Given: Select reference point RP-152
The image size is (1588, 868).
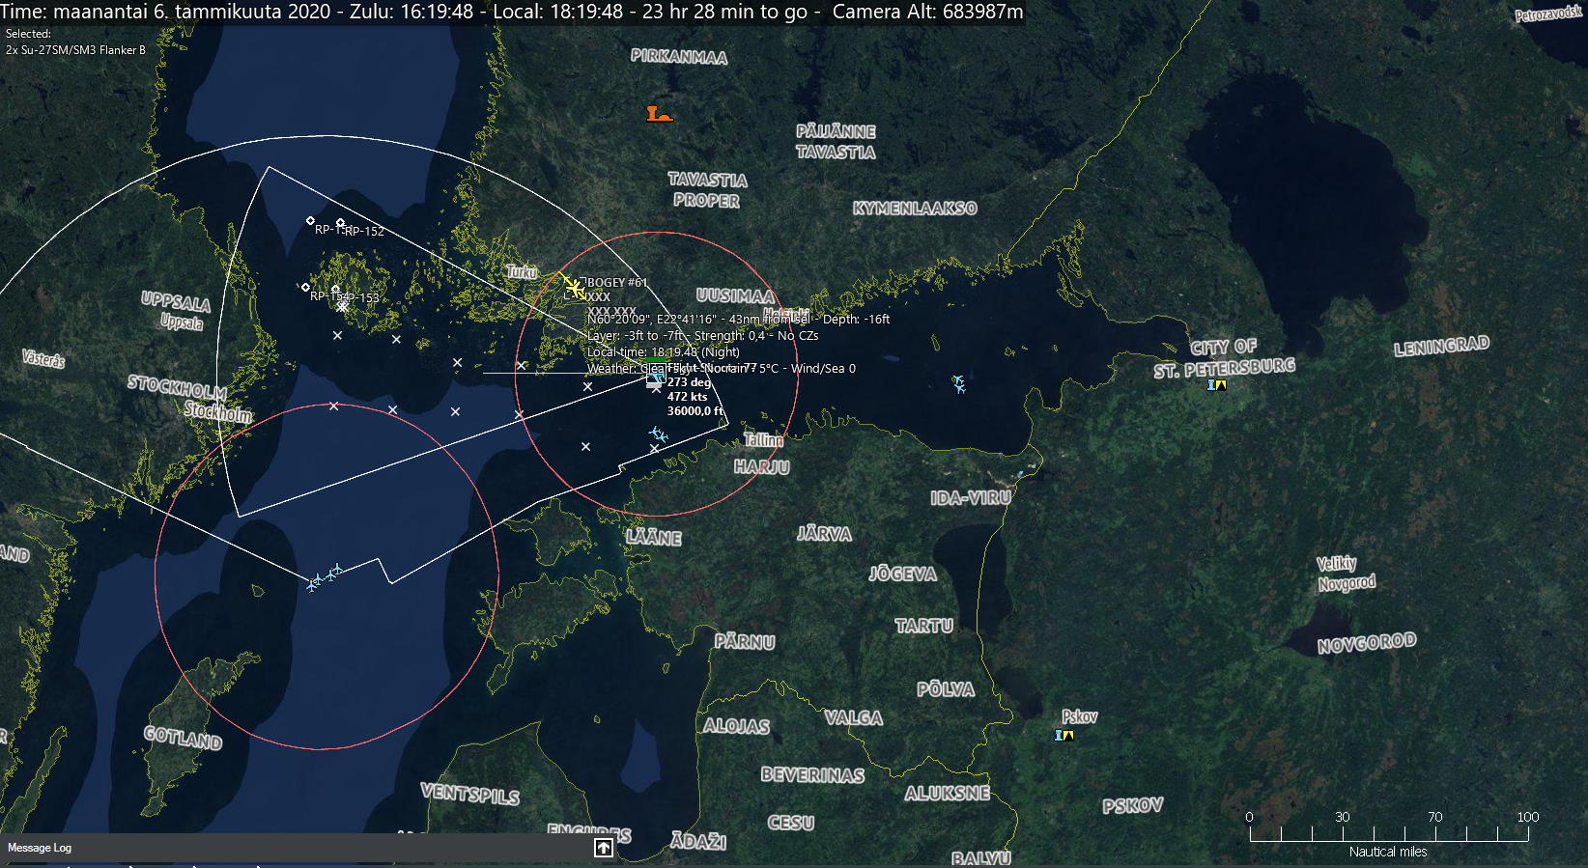Looking at the screenshot, I should pyautogui.click(x=340, y=223).
